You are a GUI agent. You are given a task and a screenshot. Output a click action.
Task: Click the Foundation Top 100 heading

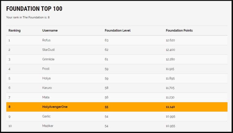coord(34,9)
